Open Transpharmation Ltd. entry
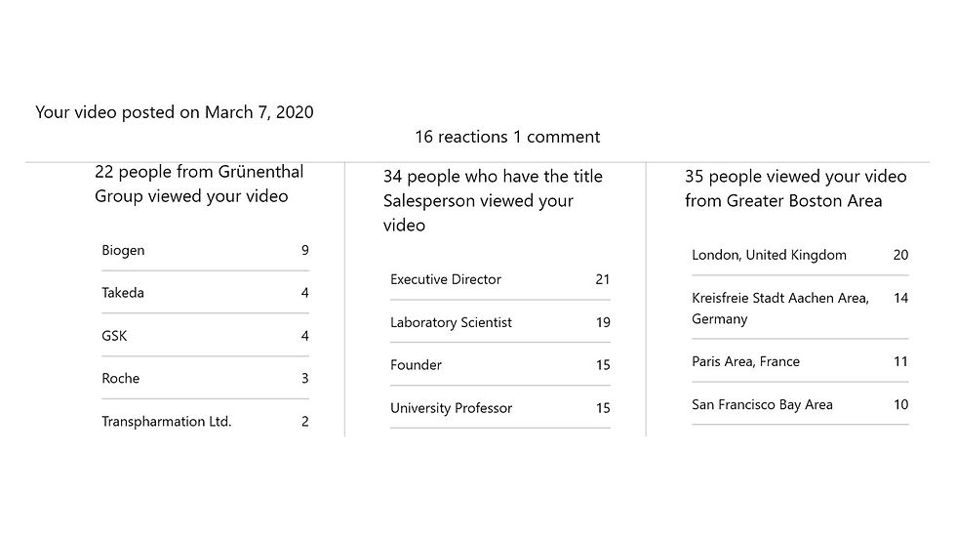The width and height of the screenshot is (956, 538). click(x=205, y=421)
